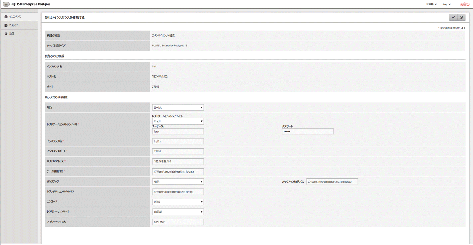Open the 日本語 language dropdown

click(431, 4)
